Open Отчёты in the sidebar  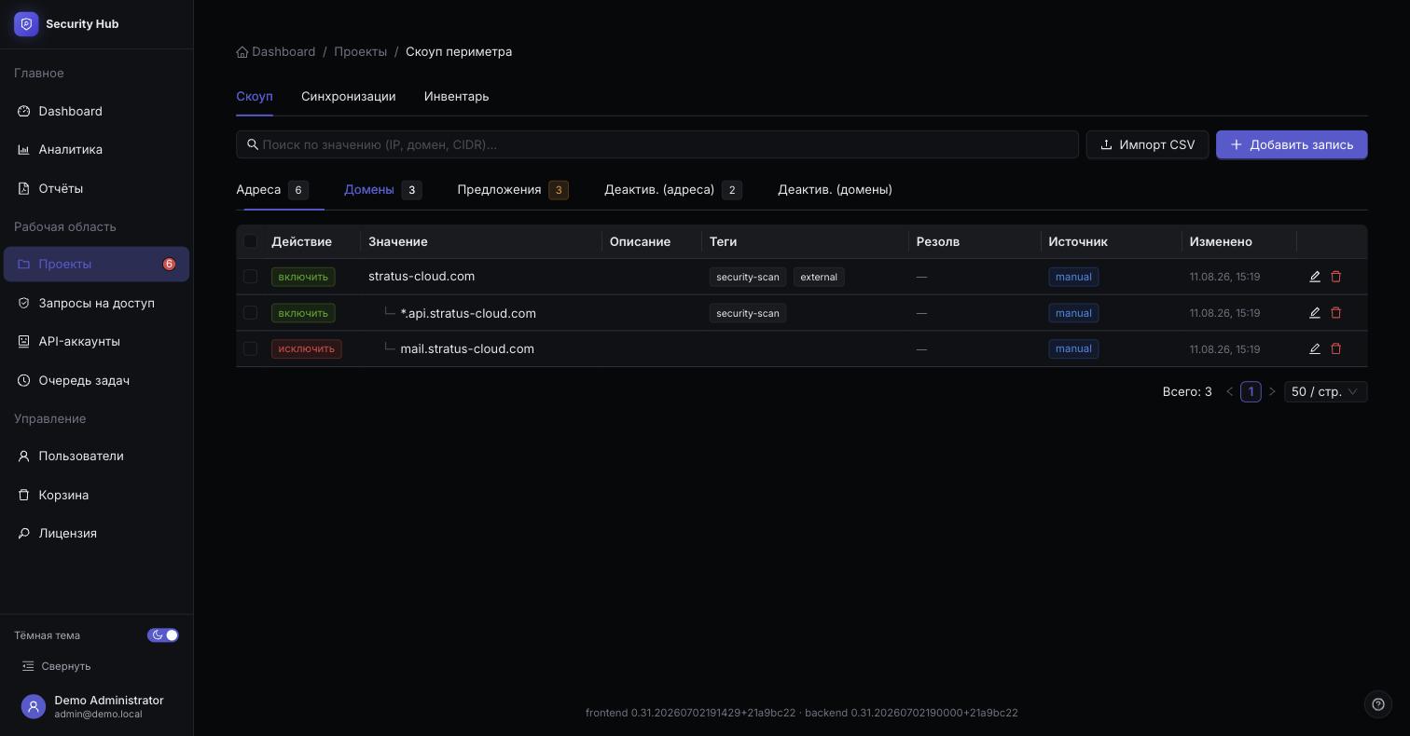(x=96, y=188)
